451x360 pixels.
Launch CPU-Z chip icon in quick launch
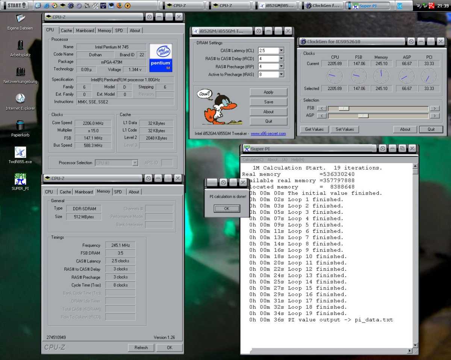tap(62, 6)
